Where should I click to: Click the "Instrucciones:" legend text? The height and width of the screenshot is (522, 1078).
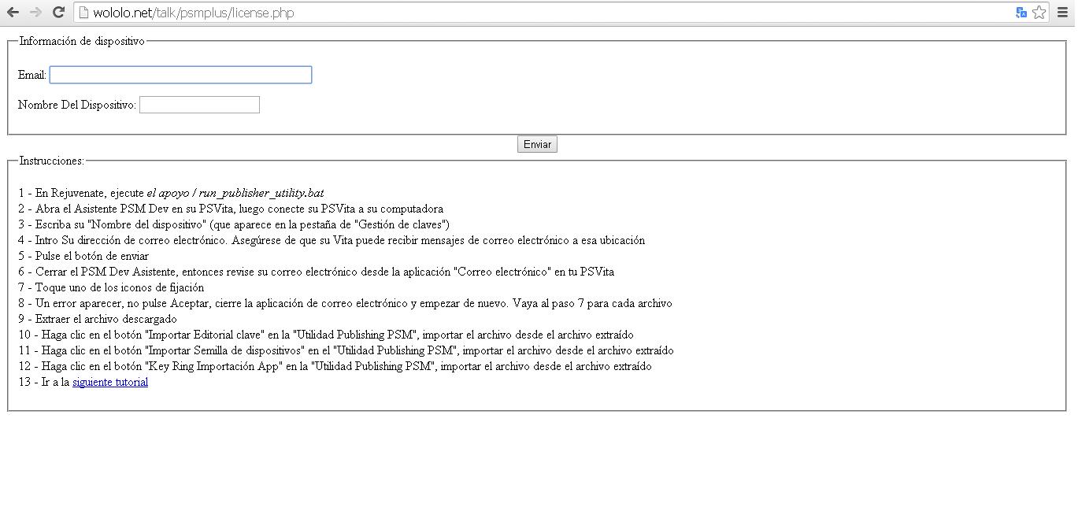pyautogui.click(x=51, y=161)
